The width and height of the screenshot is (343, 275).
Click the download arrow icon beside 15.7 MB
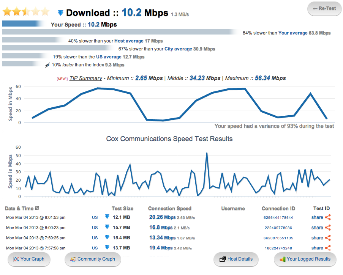107,227
